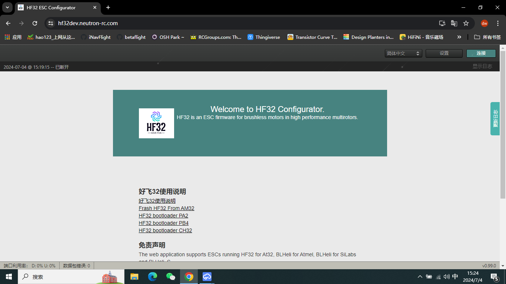Open the betaflight bookmark
This screenshot has width=506, height=284.
coord(131,37)
